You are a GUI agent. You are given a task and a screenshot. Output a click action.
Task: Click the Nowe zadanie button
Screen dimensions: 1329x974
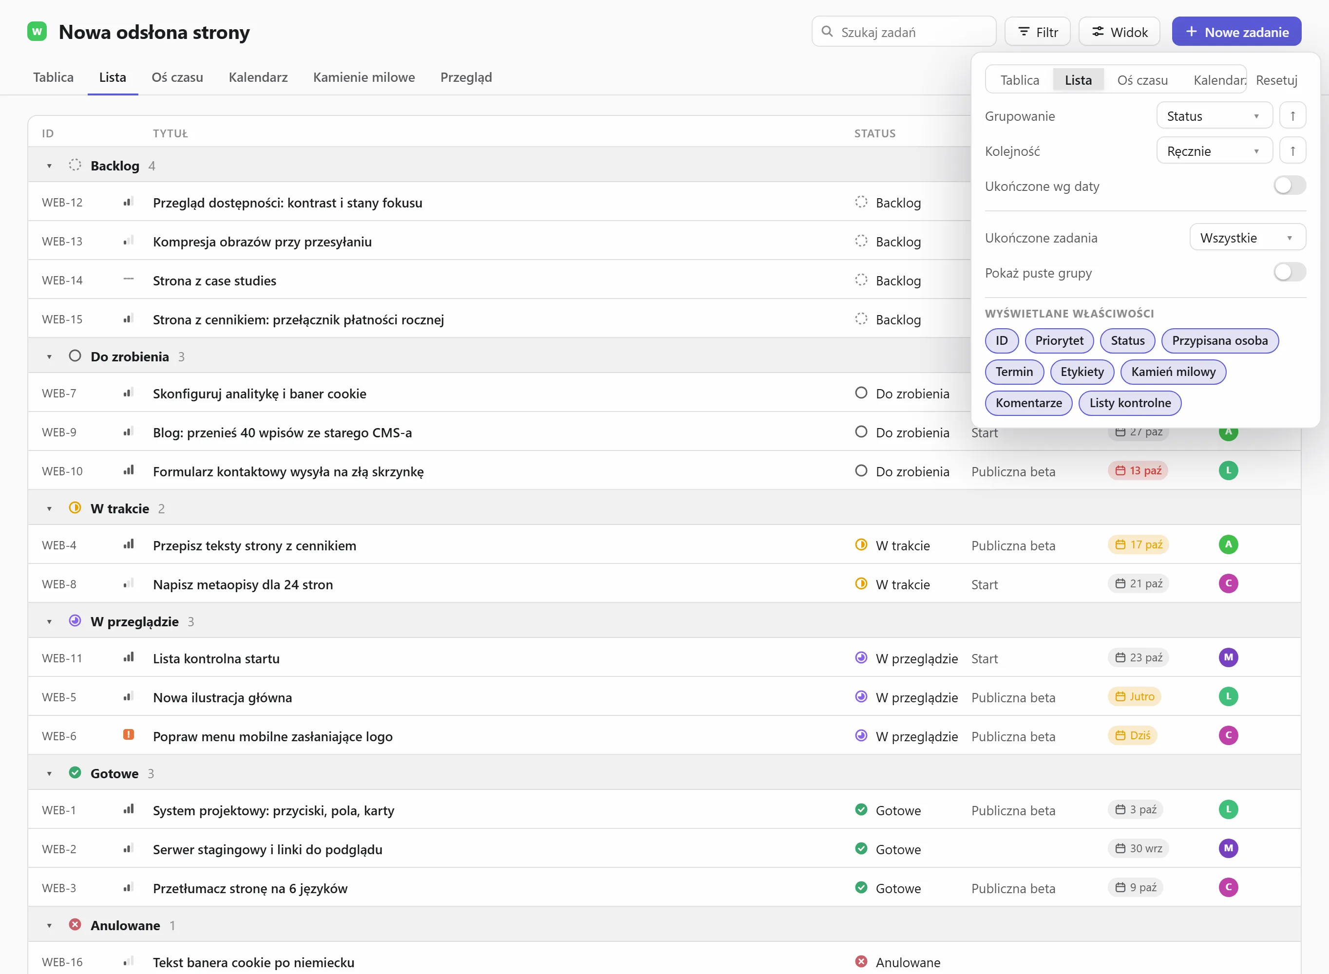[1236, 32]
